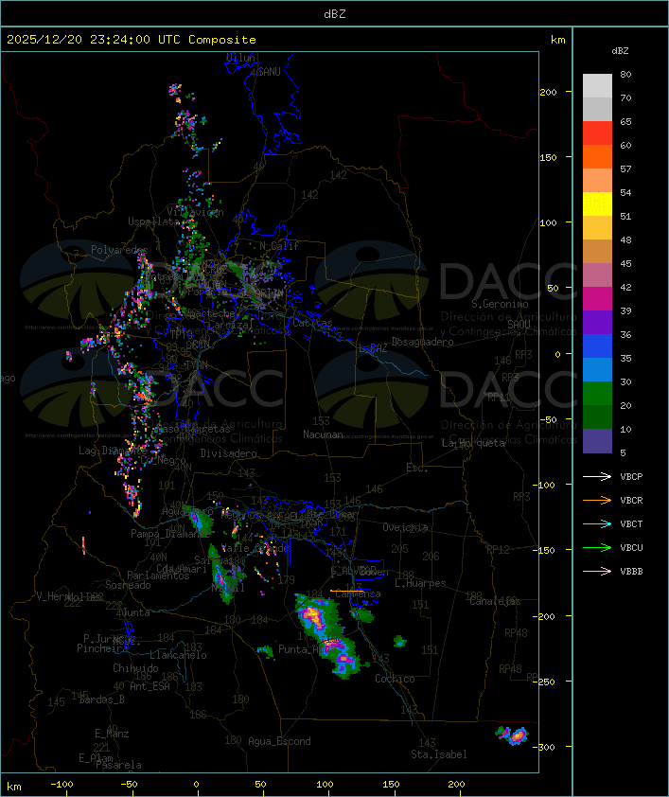Image resolution: width=669 pixels, height=797 pixels.
Task: Click the dBZ title at top
Action: [x=335, y=13]
